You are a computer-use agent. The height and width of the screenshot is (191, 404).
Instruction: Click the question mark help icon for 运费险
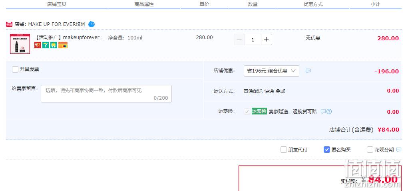329,112
